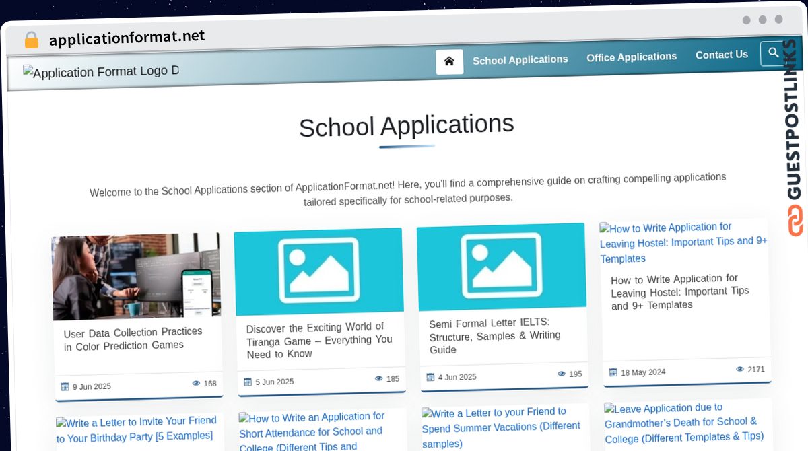Click the 185 view count

coord(393,379)
